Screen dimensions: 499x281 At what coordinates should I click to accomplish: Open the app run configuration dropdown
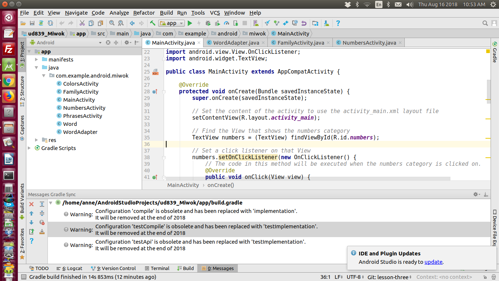pos(171,23)
